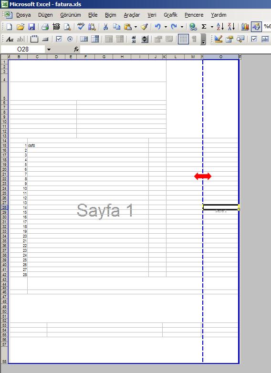The image size is (271, 373).
Task: Expand the Name Box dropdown arrow
Action: coord(49,50)
